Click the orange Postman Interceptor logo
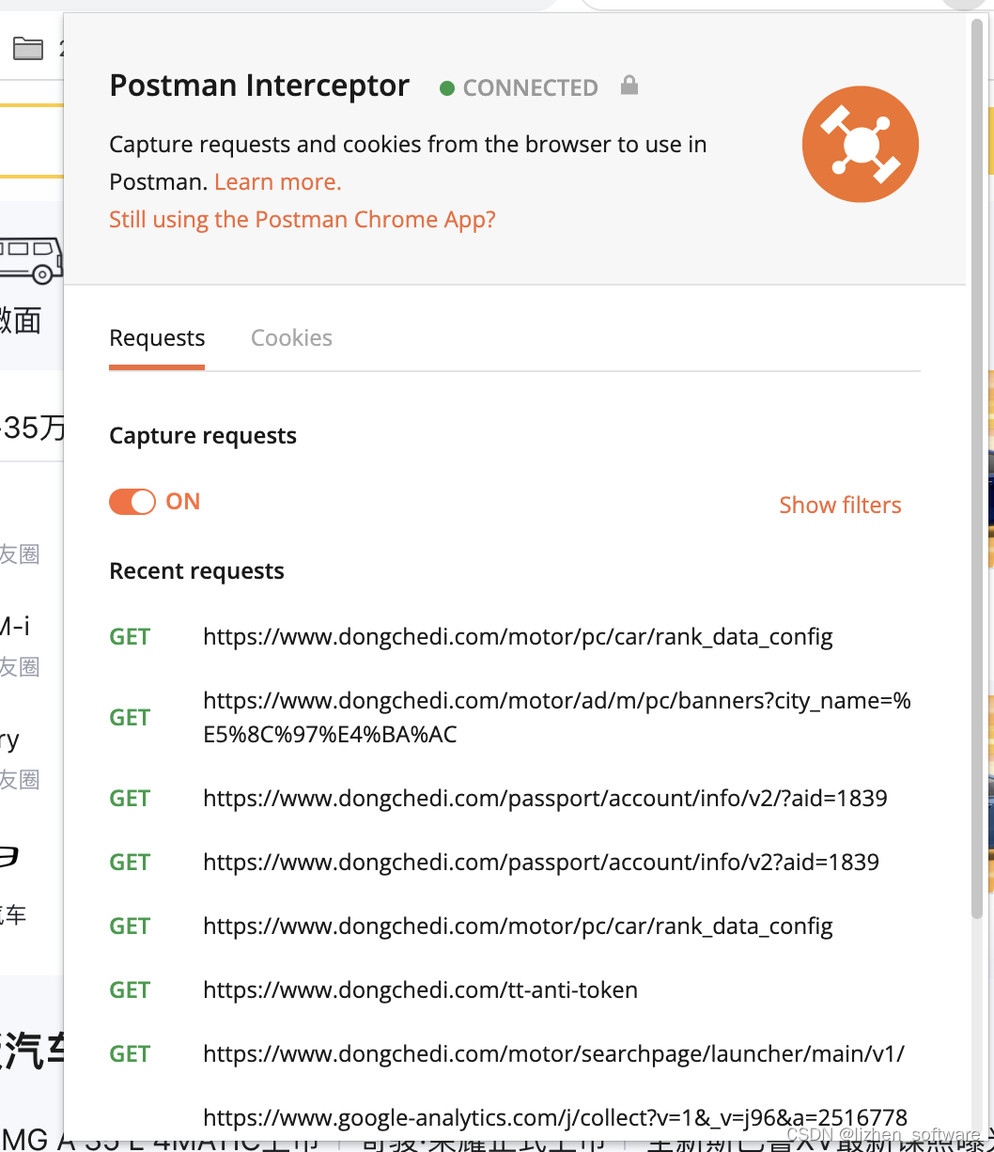Image resolution: width=994 pixels, height=1152 pixels. 861,144
